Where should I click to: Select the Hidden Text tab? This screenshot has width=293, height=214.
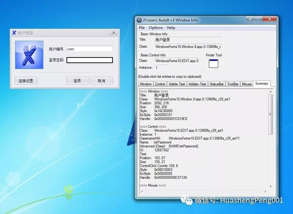click(x=197, y=84)
